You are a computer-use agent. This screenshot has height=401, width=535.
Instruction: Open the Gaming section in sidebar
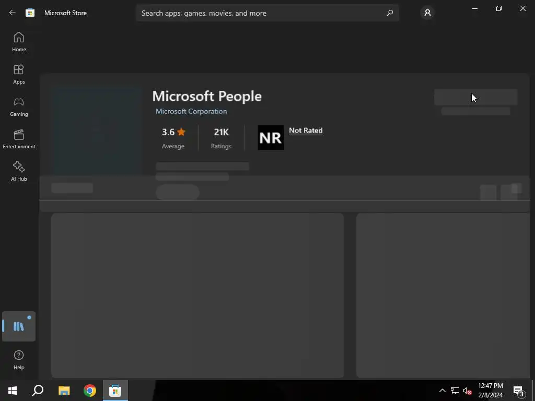point(19,107)
